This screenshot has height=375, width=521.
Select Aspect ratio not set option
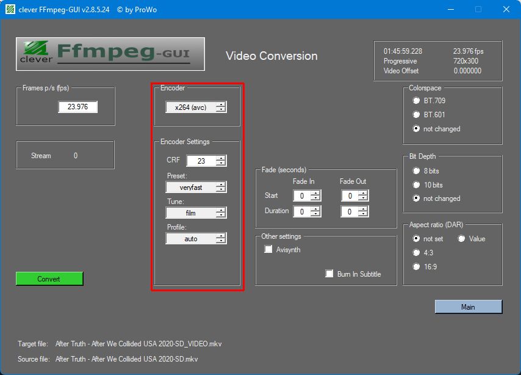tap(416, 239)
